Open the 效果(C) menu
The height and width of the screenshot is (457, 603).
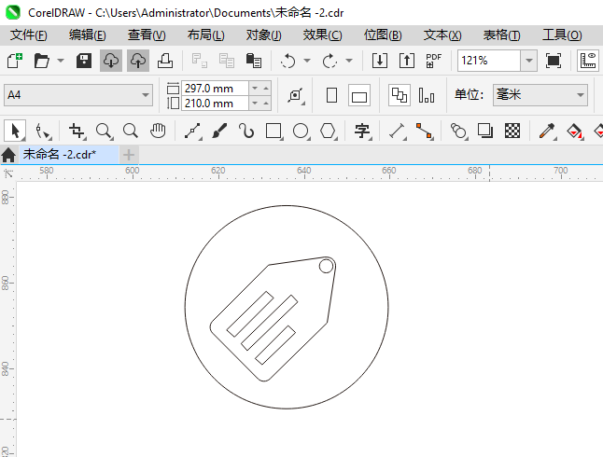click(x=322, y=35)
